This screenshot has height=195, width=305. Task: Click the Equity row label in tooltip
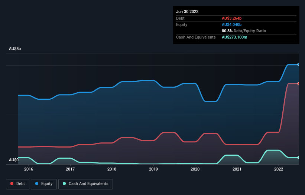coord(182,24)
